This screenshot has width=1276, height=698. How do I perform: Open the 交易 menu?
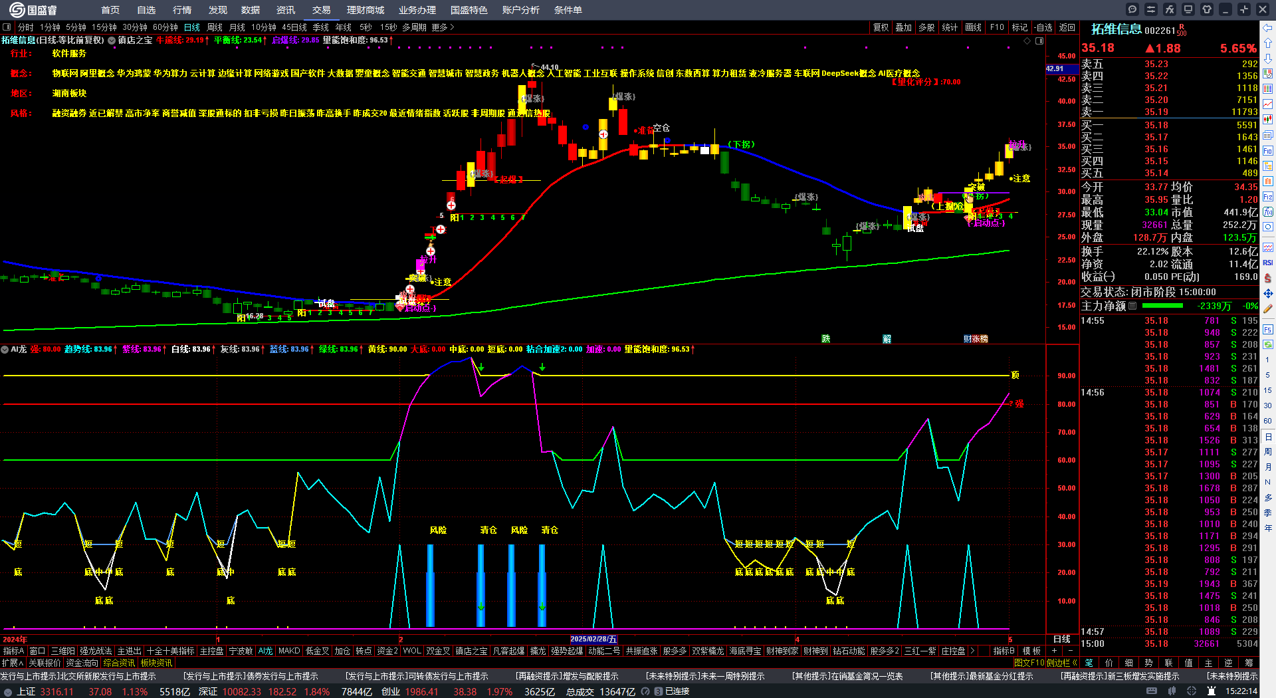click(321, 10)
